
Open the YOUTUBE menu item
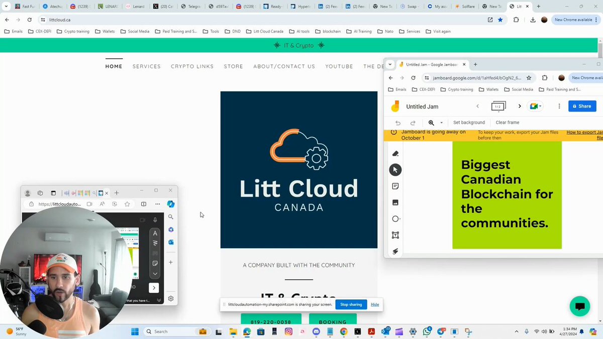tap(339, 66)
